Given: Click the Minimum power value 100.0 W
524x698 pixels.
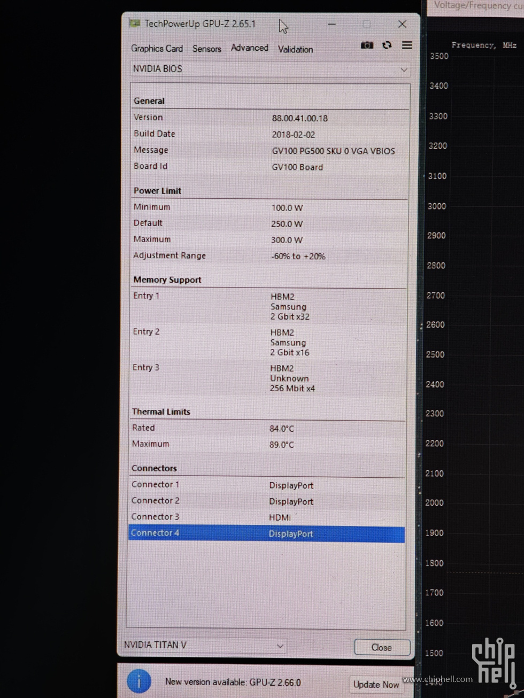Looking at the screenshot, I should 287,208.
